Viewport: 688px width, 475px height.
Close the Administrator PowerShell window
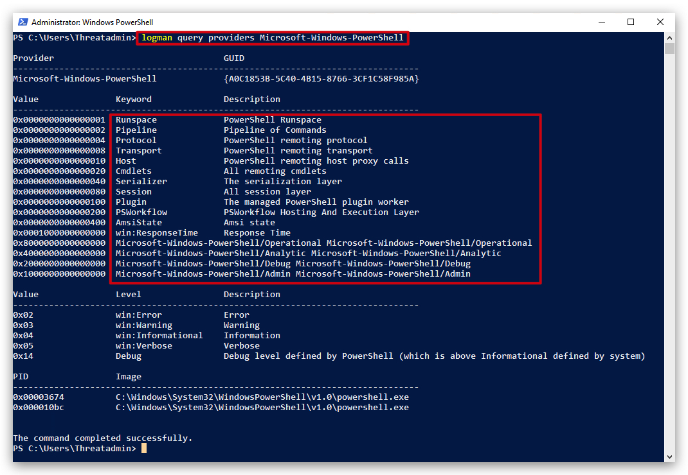(x=660, y=22)
